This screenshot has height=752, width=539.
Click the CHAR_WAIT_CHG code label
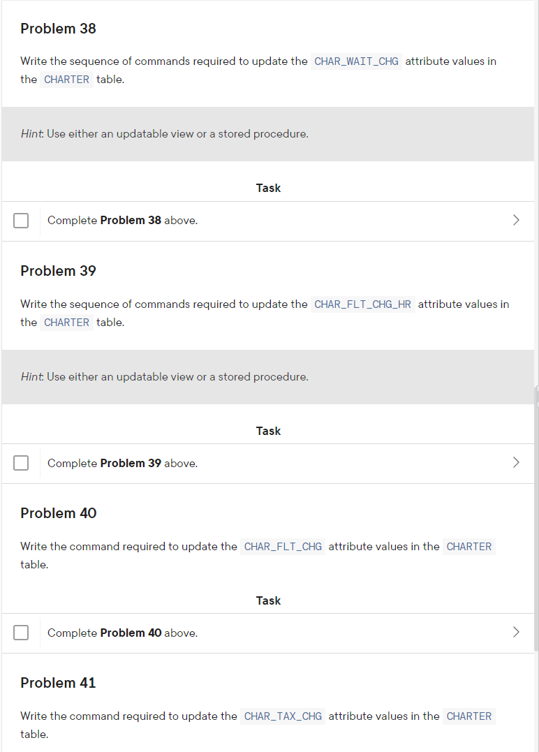click(356, 61)
